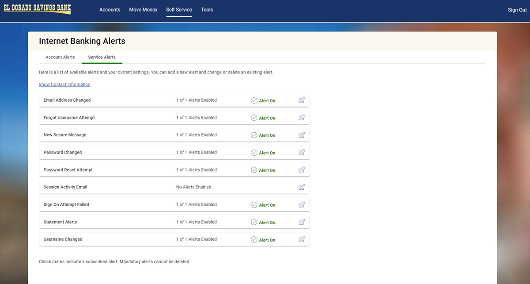The image size is (530, 284).
Task: Click the edit pencil for Session Activity Email
Action: pos(302,187)
